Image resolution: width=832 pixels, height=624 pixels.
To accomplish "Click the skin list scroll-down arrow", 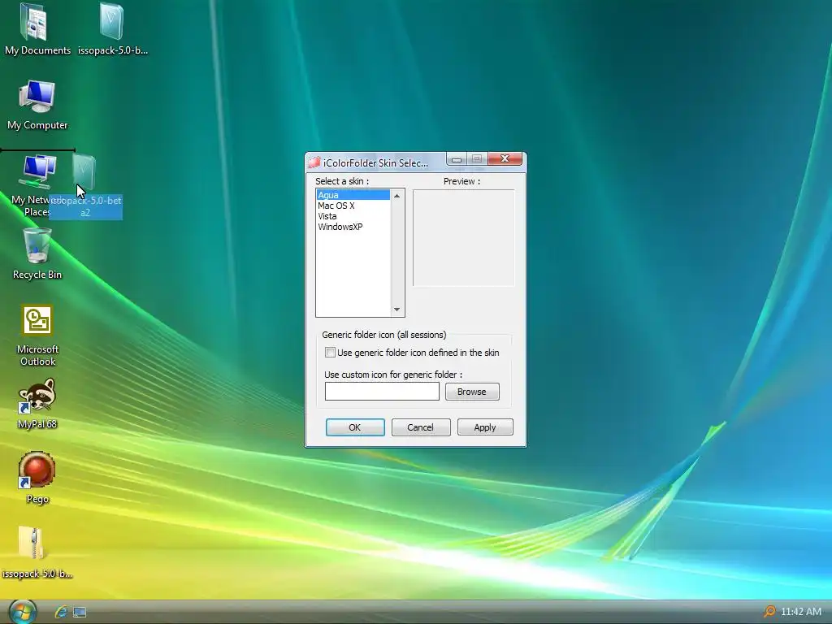I will 396,310.
